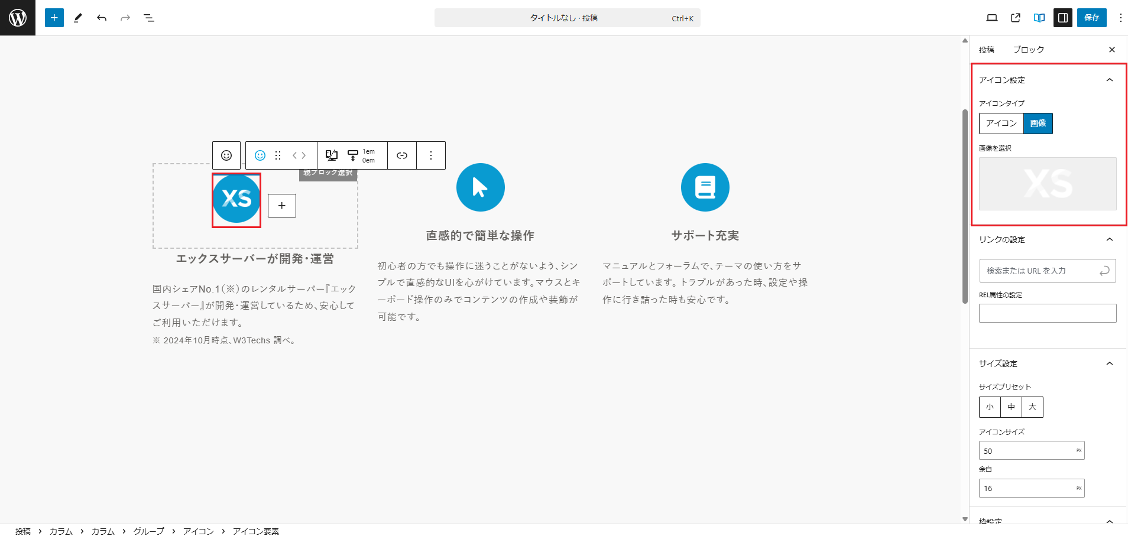The image size is (1128, 536).
Task: Click the URL search input field
Action: pyautogui.click(x=1041, y=271)
